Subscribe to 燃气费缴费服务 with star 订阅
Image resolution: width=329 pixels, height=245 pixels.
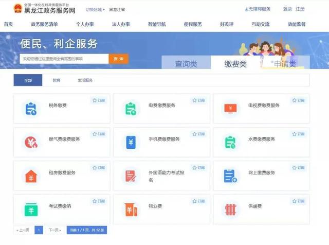99,134
